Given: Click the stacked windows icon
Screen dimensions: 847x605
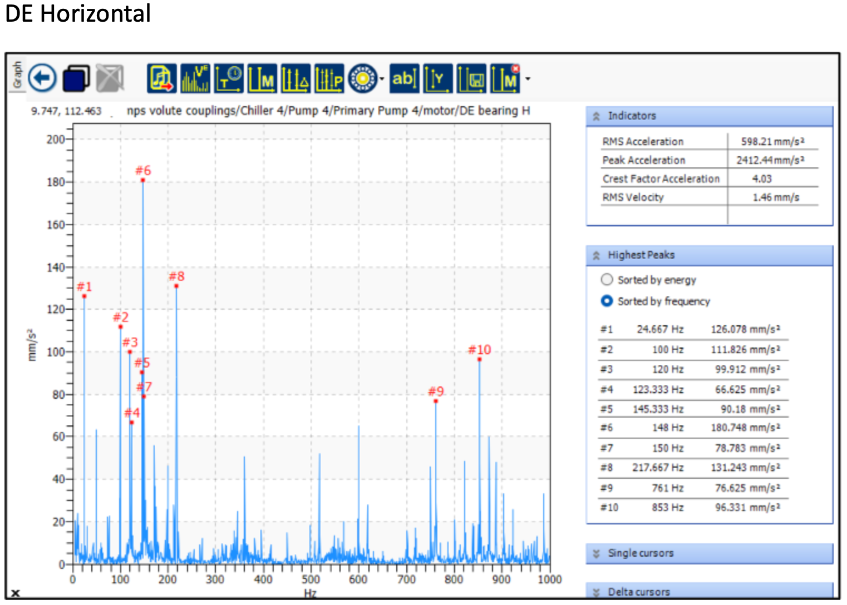Looking at the screenshot, I should coord(76,78).
